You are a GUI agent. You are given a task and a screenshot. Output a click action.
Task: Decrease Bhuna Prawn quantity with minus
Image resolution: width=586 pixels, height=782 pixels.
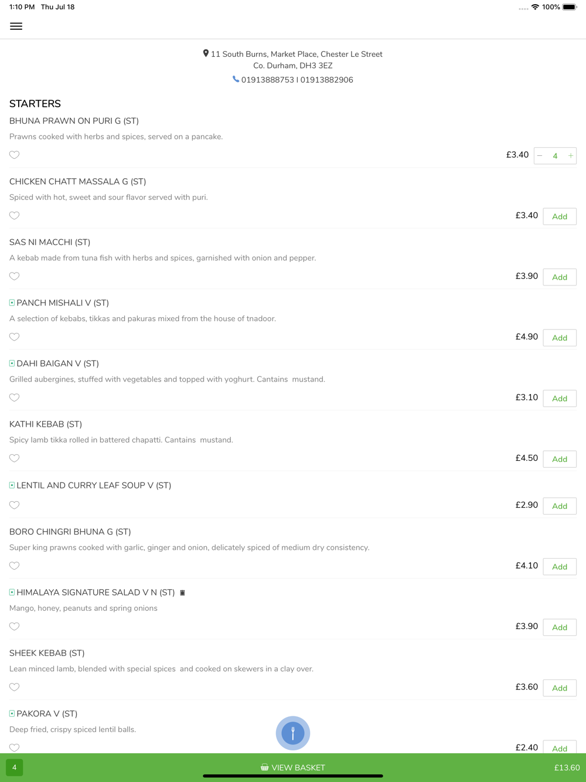(540, 156)
